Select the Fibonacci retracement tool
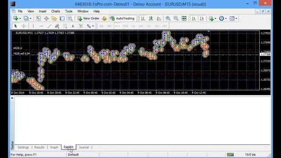Image resolution: width=281 pixels, height=158 pixels. [65, 26]
